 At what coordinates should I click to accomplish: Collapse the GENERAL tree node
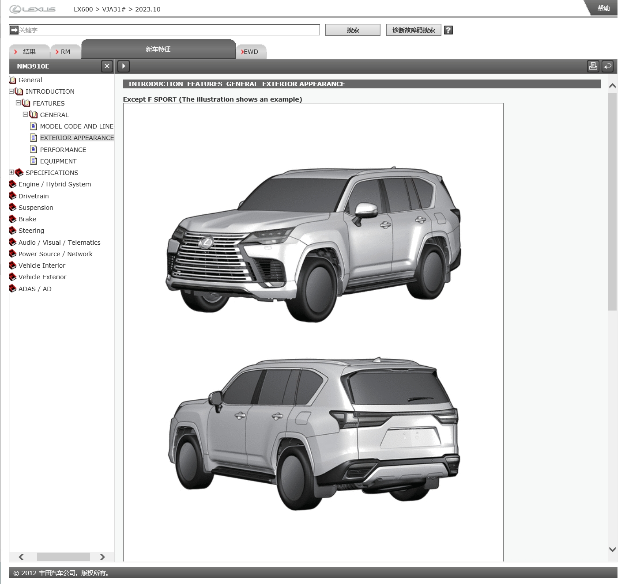pos(26,114)
